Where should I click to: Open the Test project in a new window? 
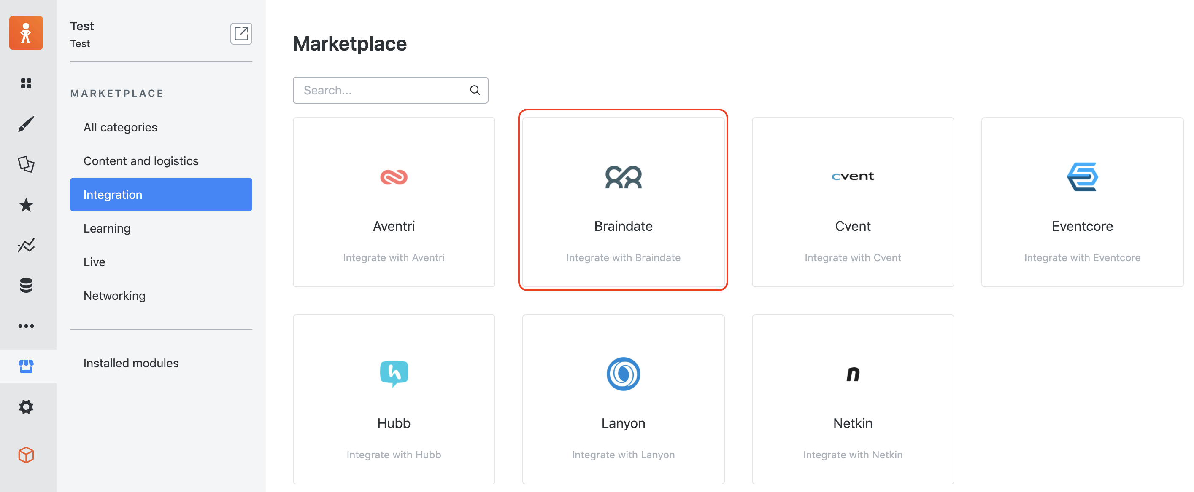click(x=240, y=34)
